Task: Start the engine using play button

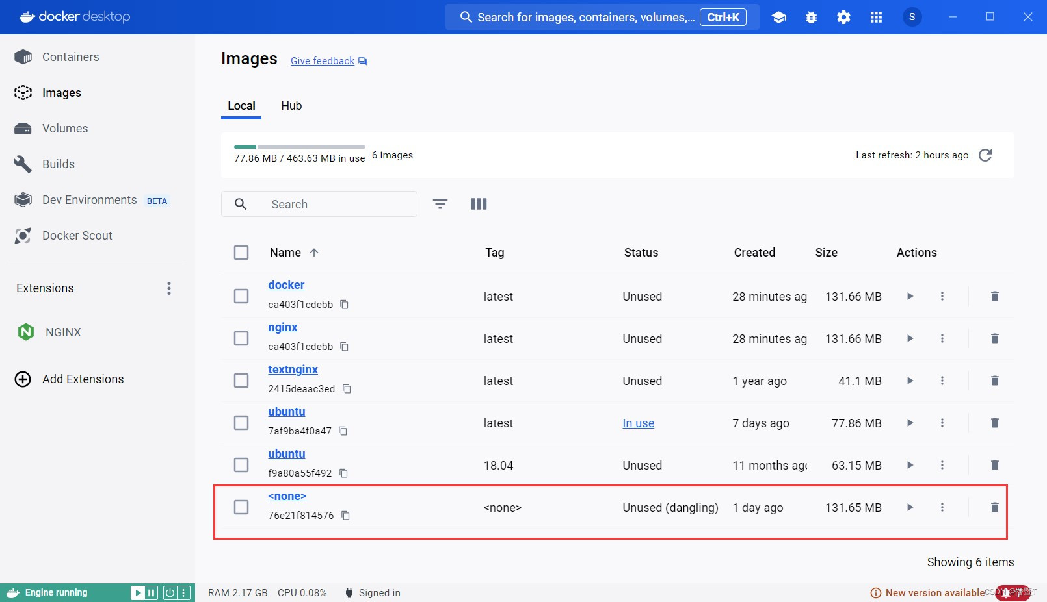Action: pyautogui.click(x=138, y=592)
